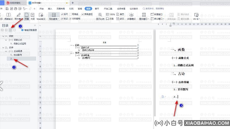Open the 插入 ribbon tab
This screenshot has width=230, height=129.
click(x=50, y=9)
